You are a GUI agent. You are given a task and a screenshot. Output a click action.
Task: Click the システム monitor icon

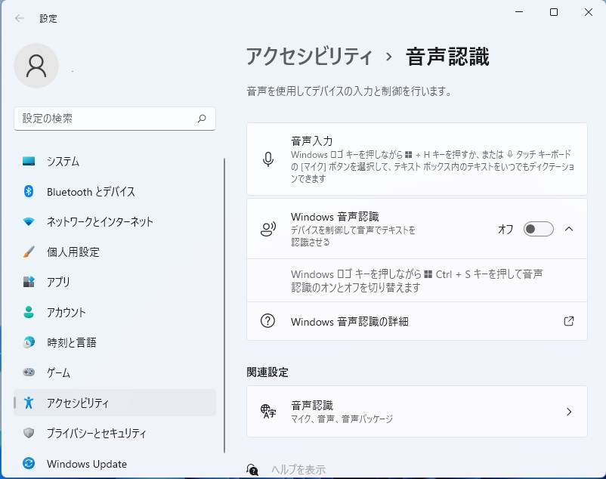[29, 161]
